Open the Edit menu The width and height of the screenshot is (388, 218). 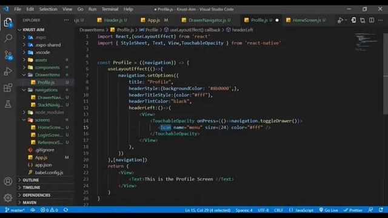pos(30,9)
